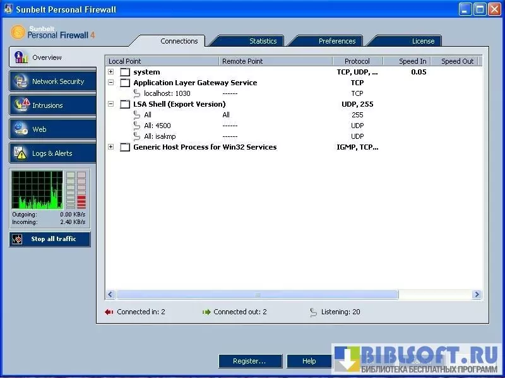Image resolution: width=505 pixels, height=378 pixels.
Task: Open the Preferences tab
Action: [x=336, y=41]
